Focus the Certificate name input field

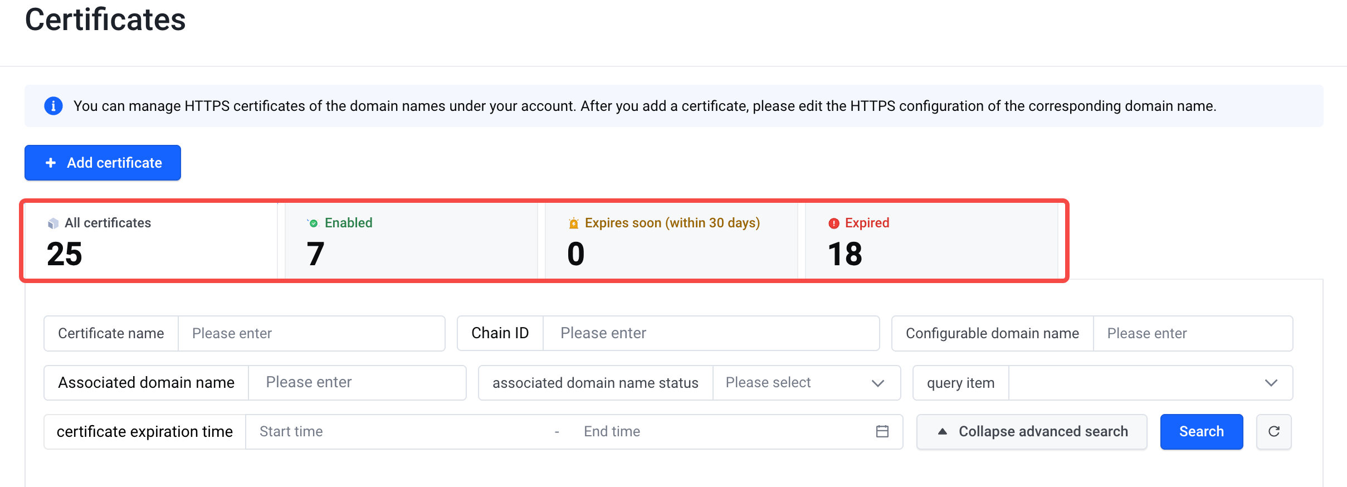click(311, 334)
